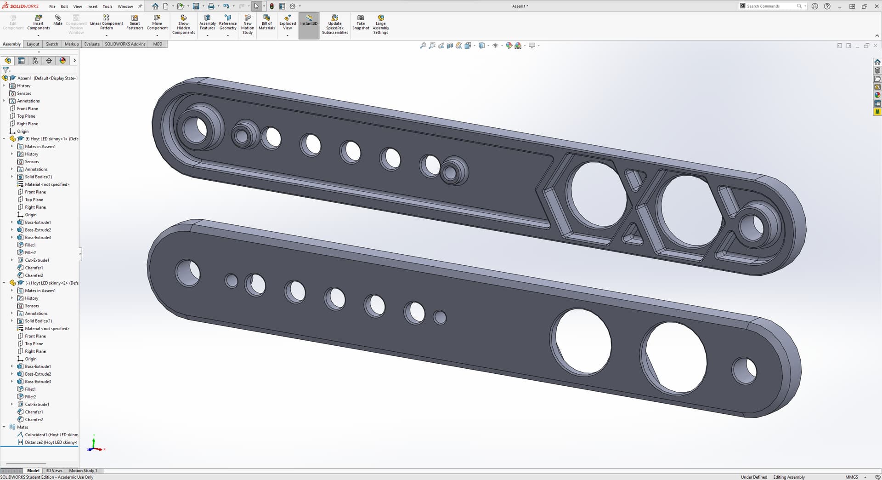Screen dimensions: 882x480
Task: Switch to the Evaluate tab
Action: point(92,44)
